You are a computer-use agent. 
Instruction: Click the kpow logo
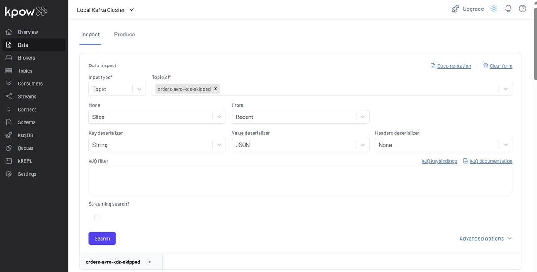[26, 12]
